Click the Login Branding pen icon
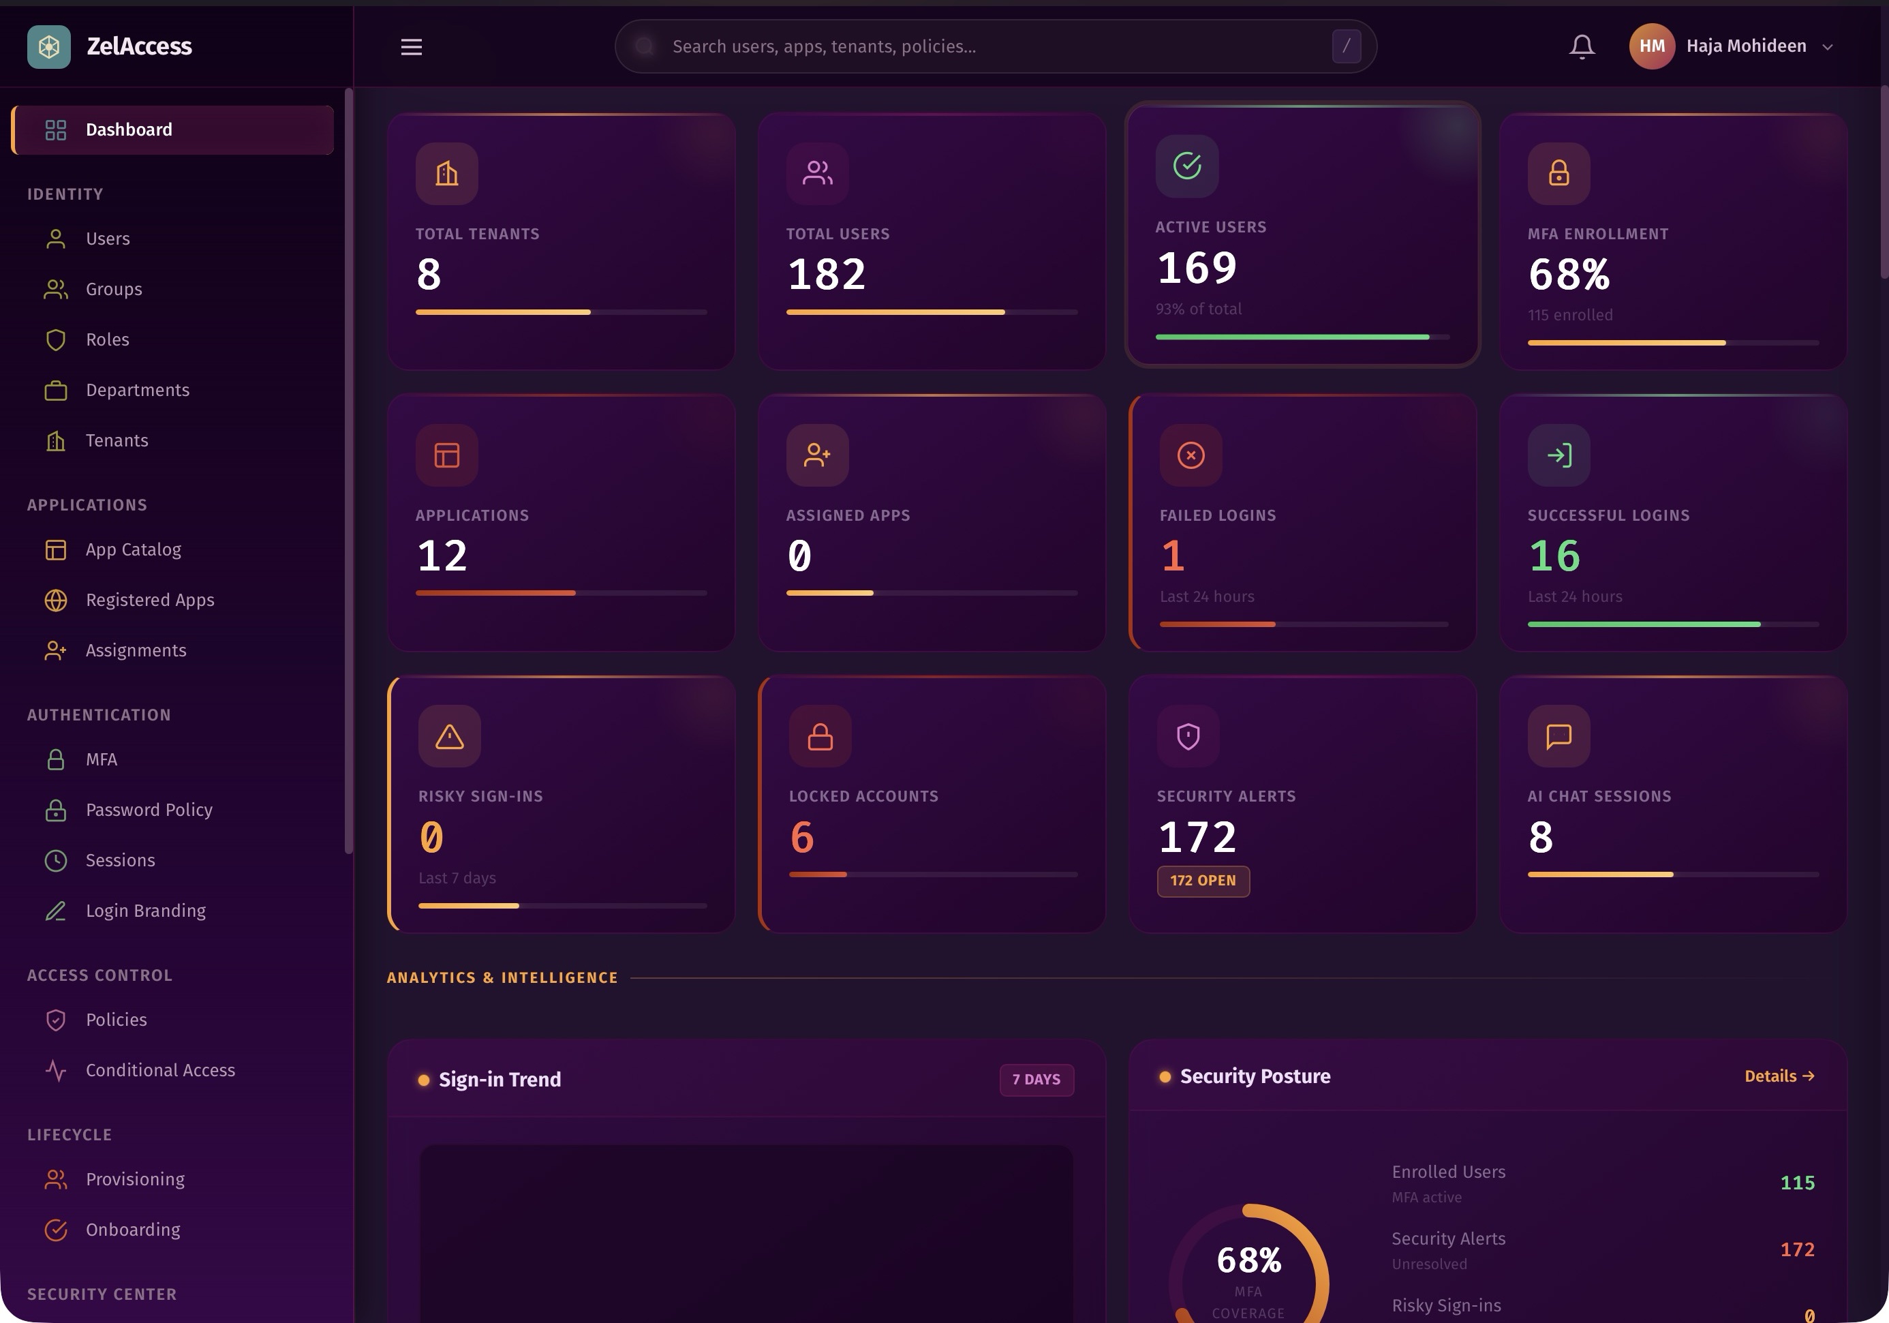This screenshot has width=1889, height=1323. tap(55, 911)
